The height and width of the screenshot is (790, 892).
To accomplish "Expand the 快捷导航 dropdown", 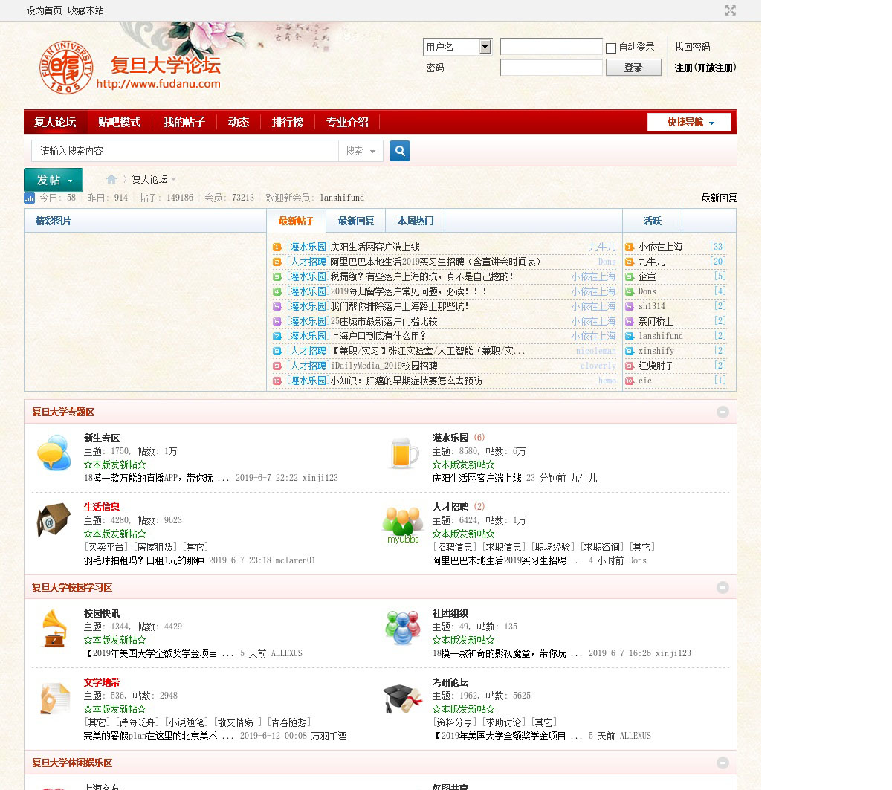I will [690, 122].
